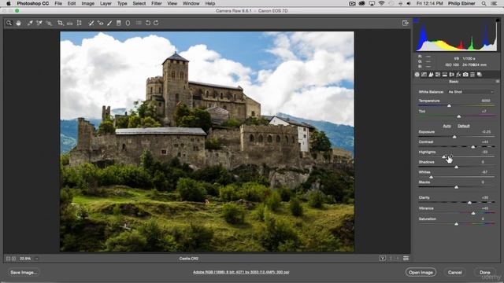The height and width of the screenshot is (283, 504).
Task: Toggle highlight clipping warning in histogram
Action: tap(497, 20)
